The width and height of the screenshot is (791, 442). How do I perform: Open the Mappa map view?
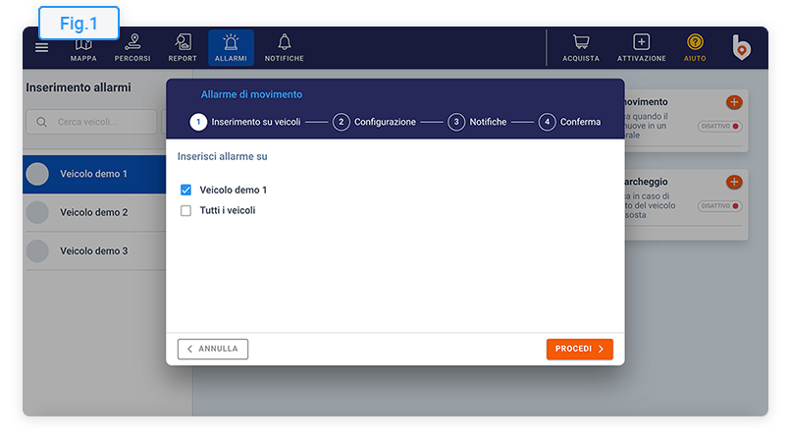coord(83,48)
